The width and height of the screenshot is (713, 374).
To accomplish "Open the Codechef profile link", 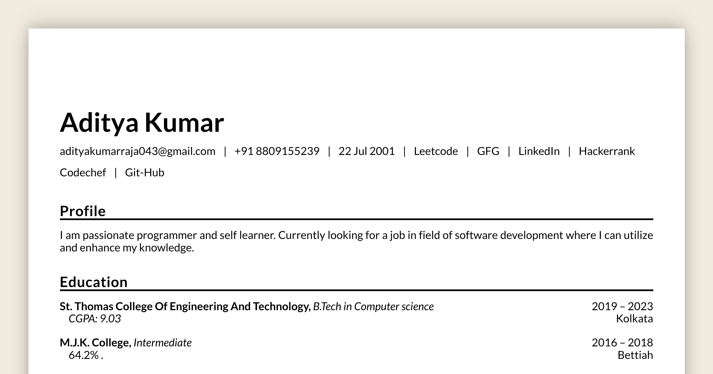I will (x=83, y=173).
